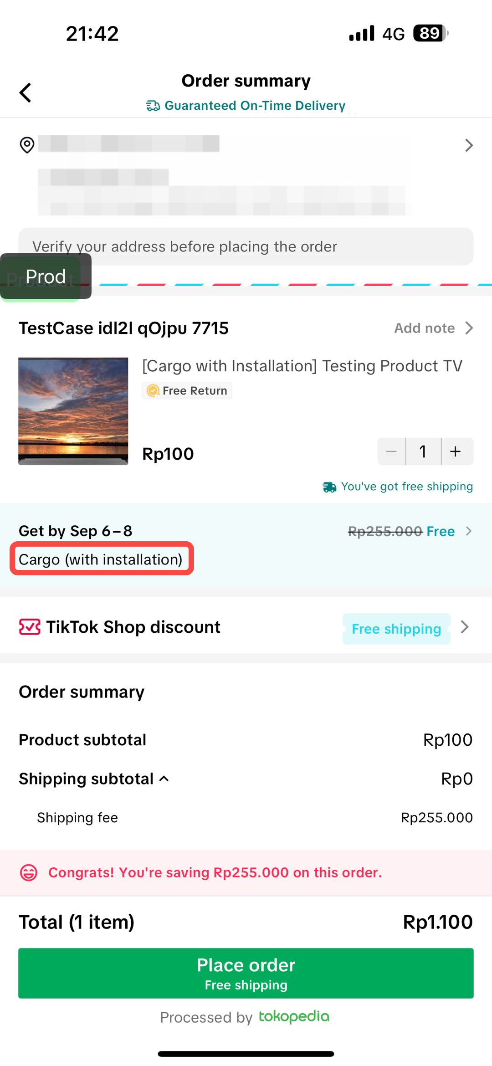Image resolution: width=492 pixels, height=1066 pixels.
Task: Decrease quantity with the minus button
Action: 391,451
